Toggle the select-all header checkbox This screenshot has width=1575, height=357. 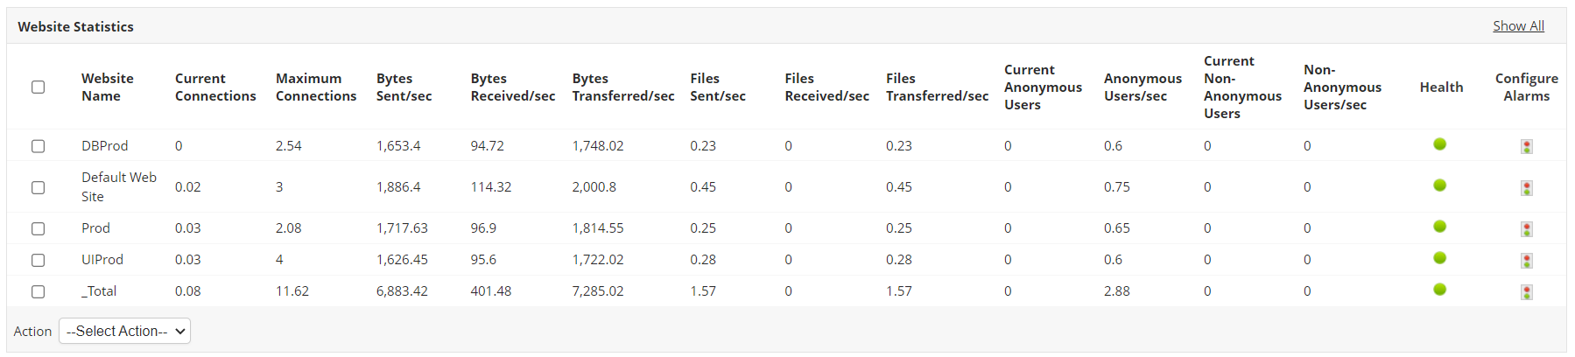(38, 87)
